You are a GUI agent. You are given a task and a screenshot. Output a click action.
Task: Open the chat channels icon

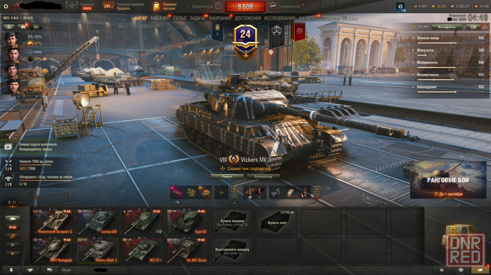coord(50,270)
